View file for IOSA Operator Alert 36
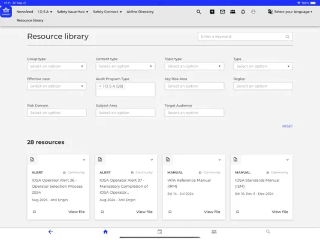 click(77, 212)
